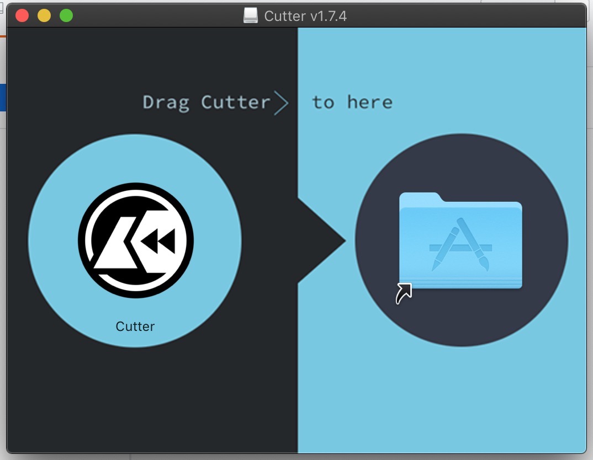Click the 'Cutter' label under the app icon
The width and height of the screenshot is (593, 460).
tap(135, 327)
